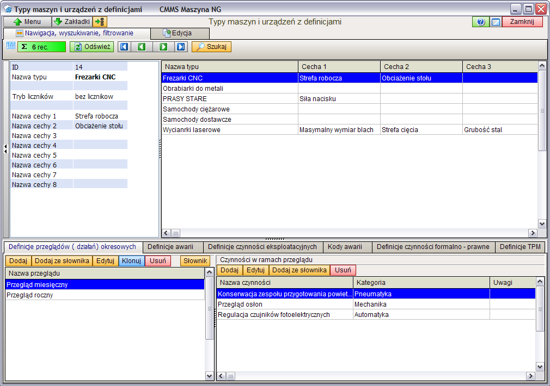Select Regulacja czujników fotoelektrycznych row
This screenshot has height=386, width=550.
[x=376, y=314]
